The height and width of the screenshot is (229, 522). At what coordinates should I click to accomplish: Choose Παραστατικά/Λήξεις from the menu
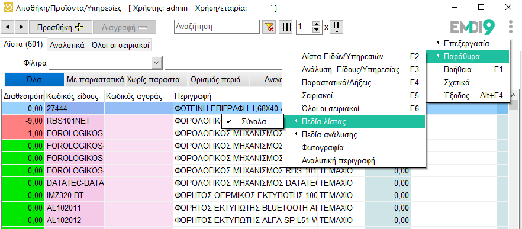354,83
